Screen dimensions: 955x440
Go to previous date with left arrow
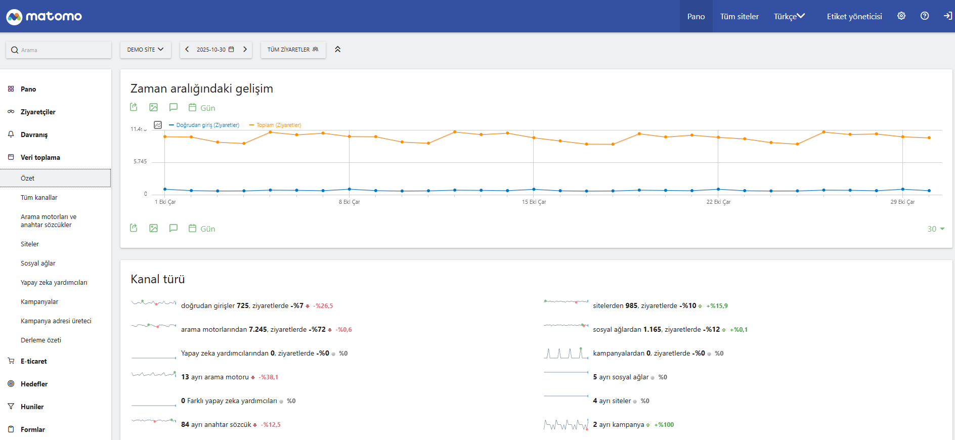pos(187,50)
